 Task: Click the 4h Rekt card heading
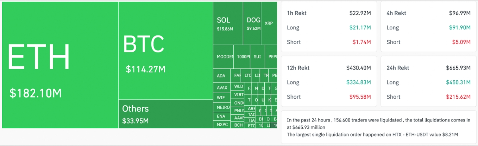point(396,13)
